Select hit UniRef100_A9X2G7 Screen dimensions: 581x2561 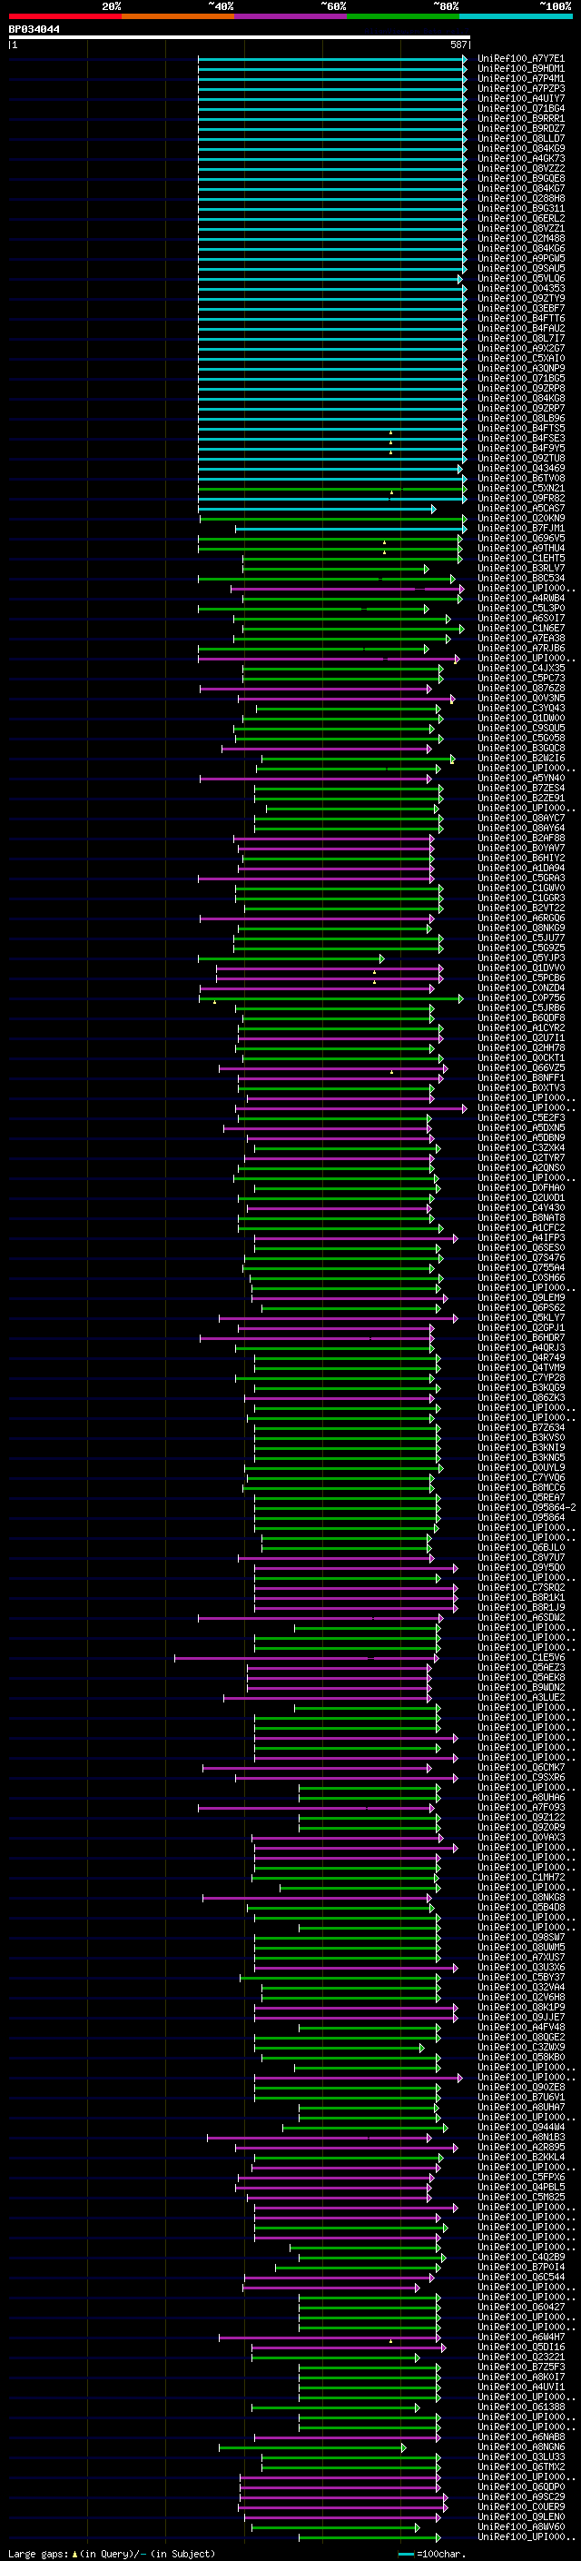520,348
